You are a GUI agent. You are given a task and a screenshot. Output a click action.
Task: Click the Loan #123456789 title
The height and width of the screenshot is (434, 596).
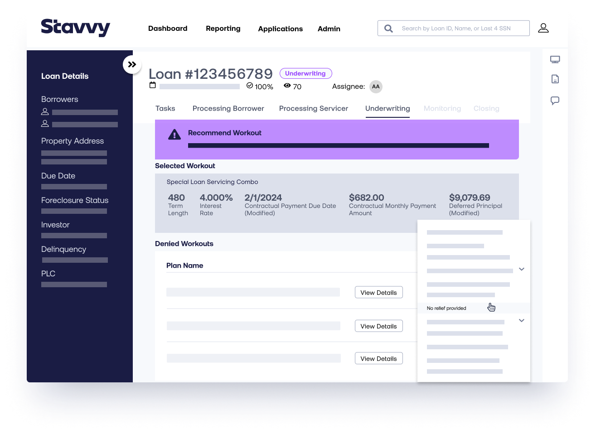click(x=211, y=74)
